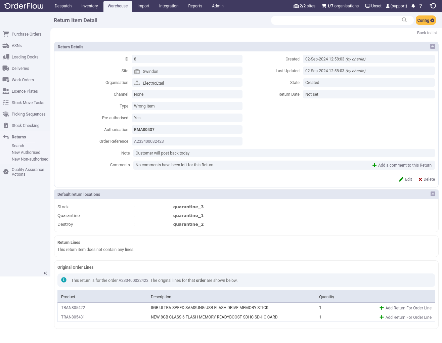Open Purchase Orders from sidebar
Viewport: 442px width, 343px height.
tap(26, 34)
